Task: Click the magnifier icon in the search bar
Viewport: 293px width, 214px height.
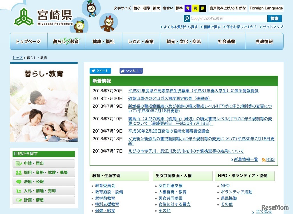Action: point(187,18)
